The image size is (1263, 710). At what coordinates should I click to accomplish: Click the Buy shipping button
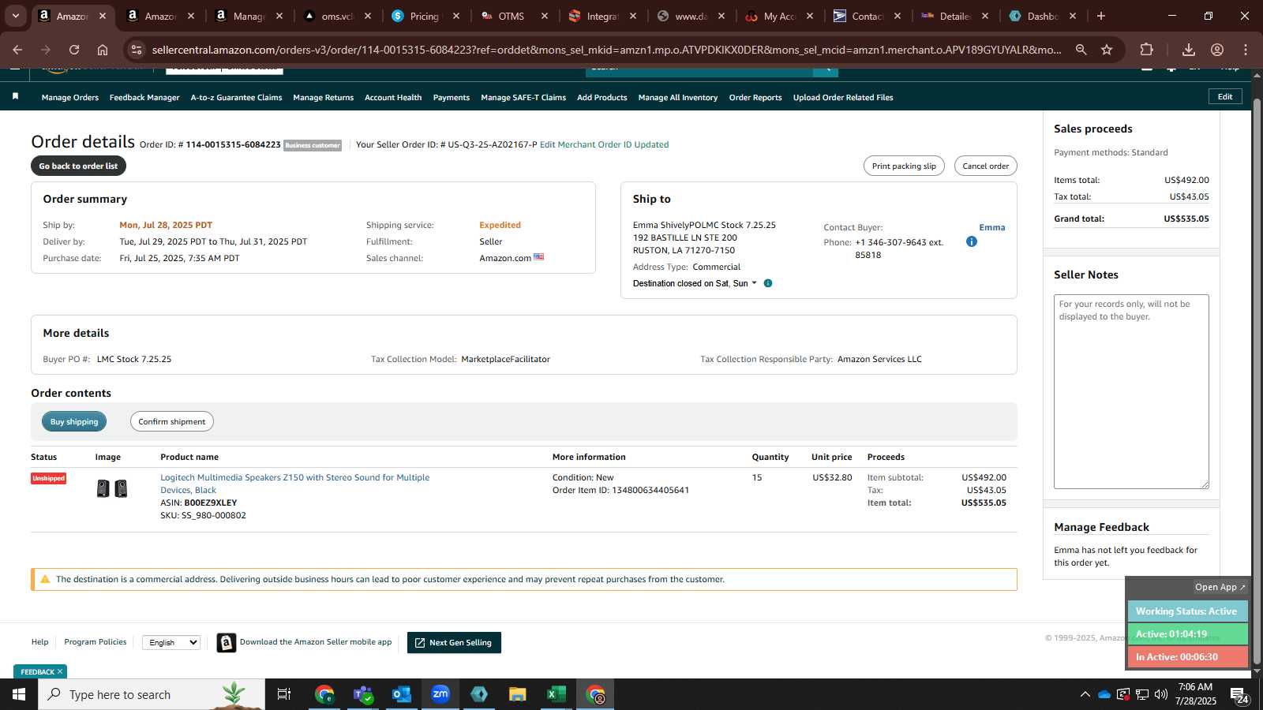[x=74, y=421]
